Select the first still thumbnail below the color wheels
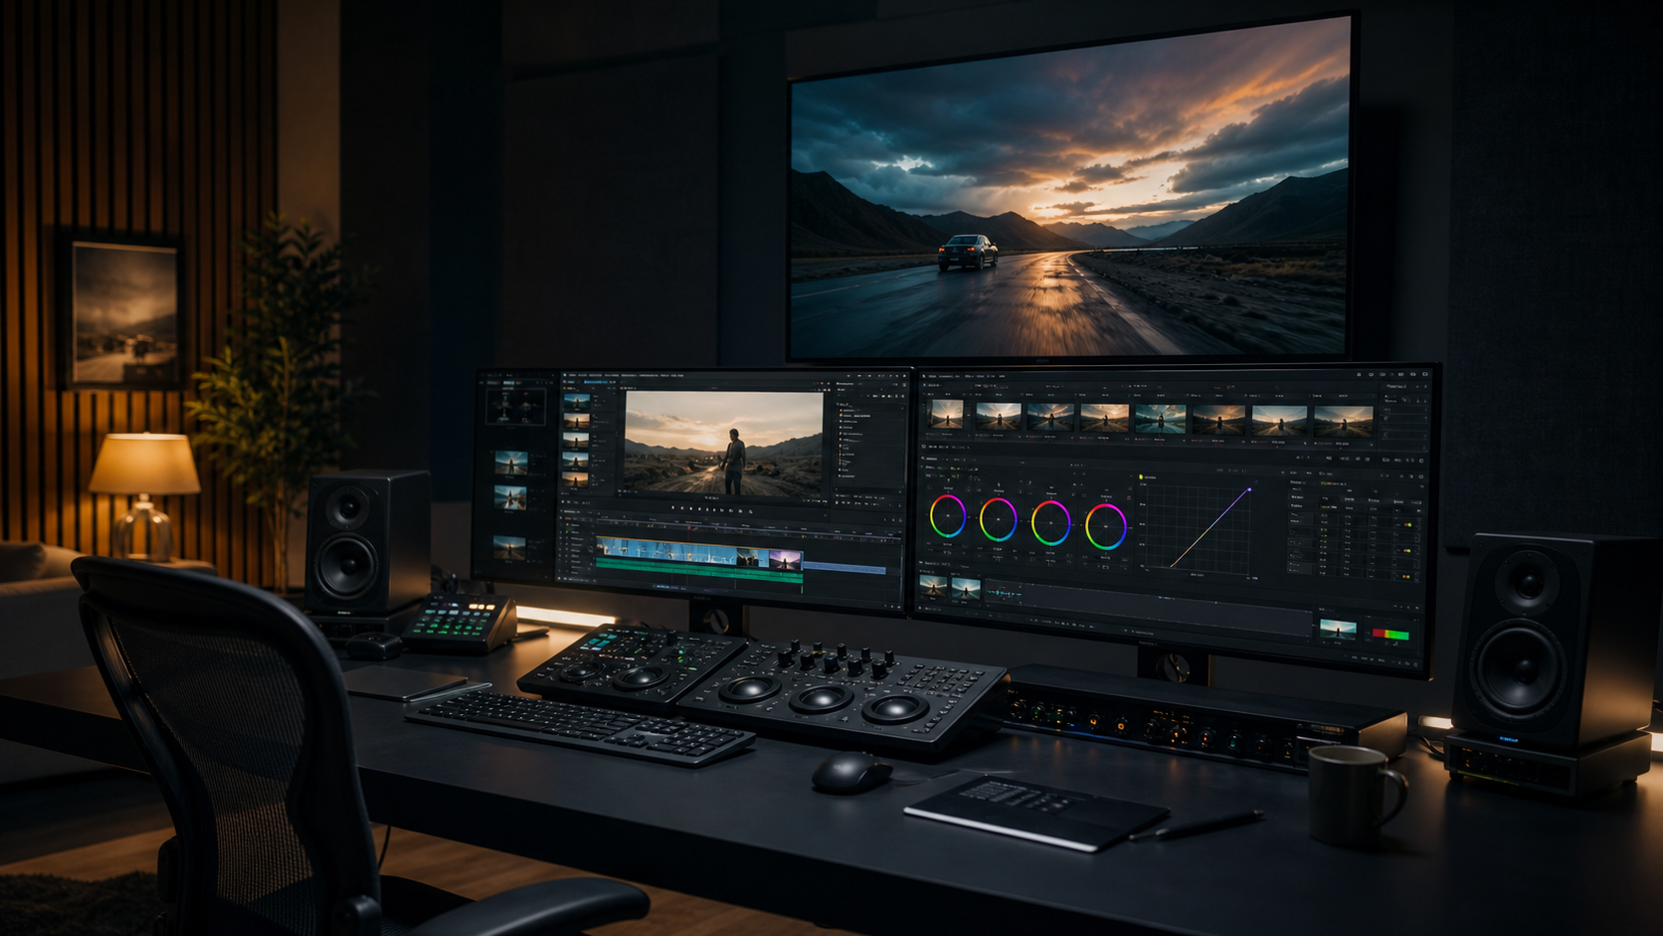The width and height of the screenshot is (1663, 936). click(x=933, y=588)
